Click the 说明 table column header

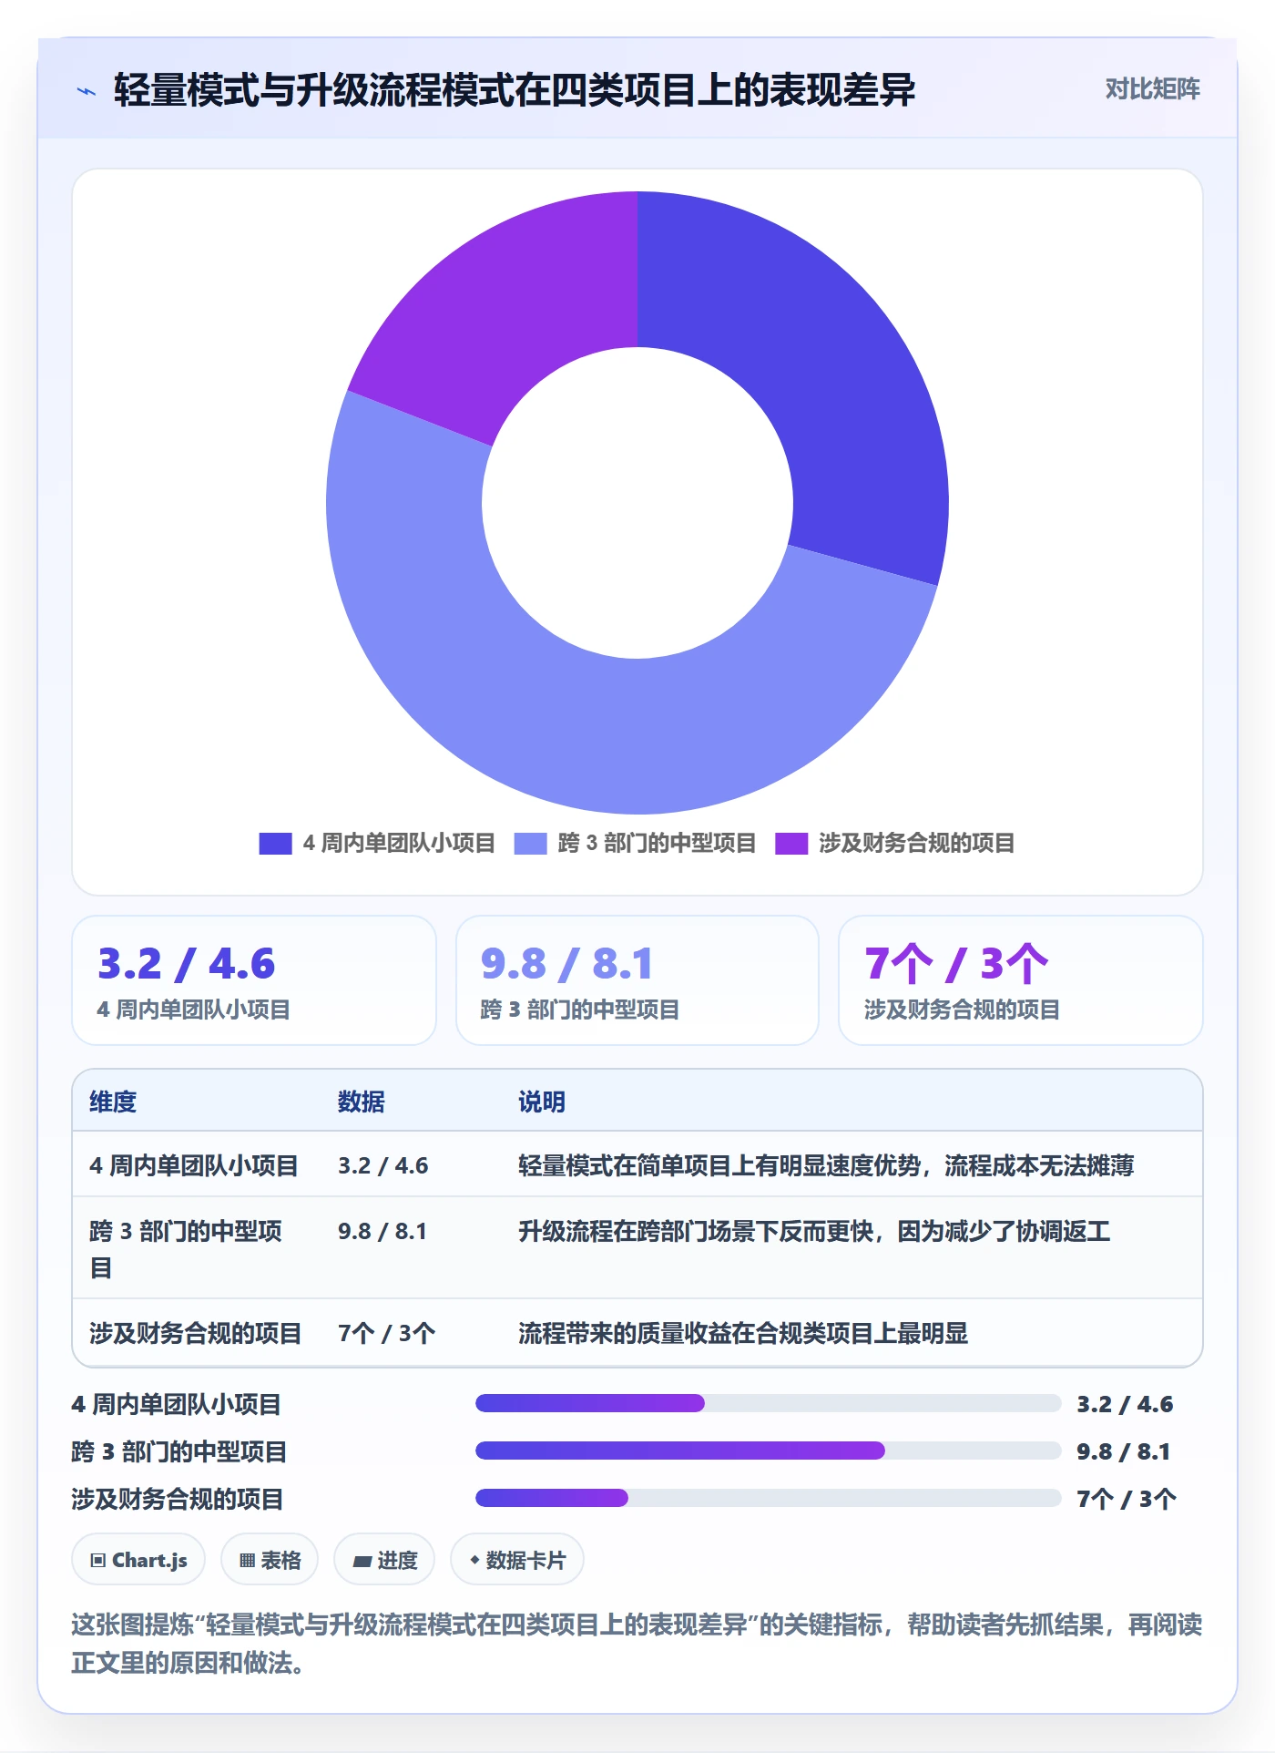tap(542, 1102)
